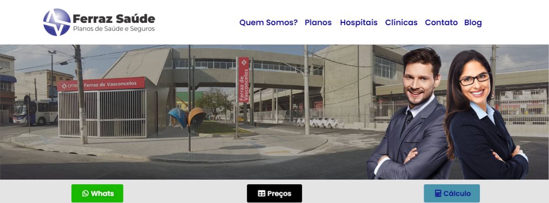Go to the Planos menu item
This screenshot has height=203, width=549.
click(x=318, y=22)
